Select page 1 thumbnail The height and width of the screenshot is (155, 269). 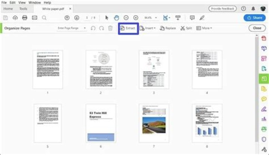click(48, 69)
